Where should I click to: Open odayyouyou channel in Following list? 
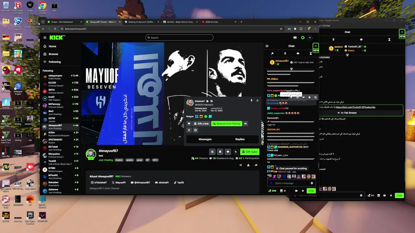tap(61, 77)
